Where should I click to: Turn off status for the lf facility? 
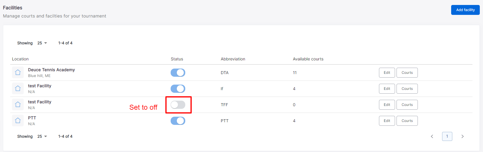click(178, 89)
